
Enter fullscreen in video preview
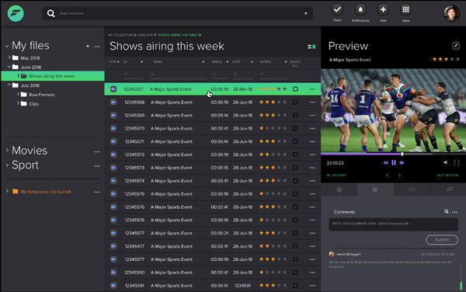[457, 162]
